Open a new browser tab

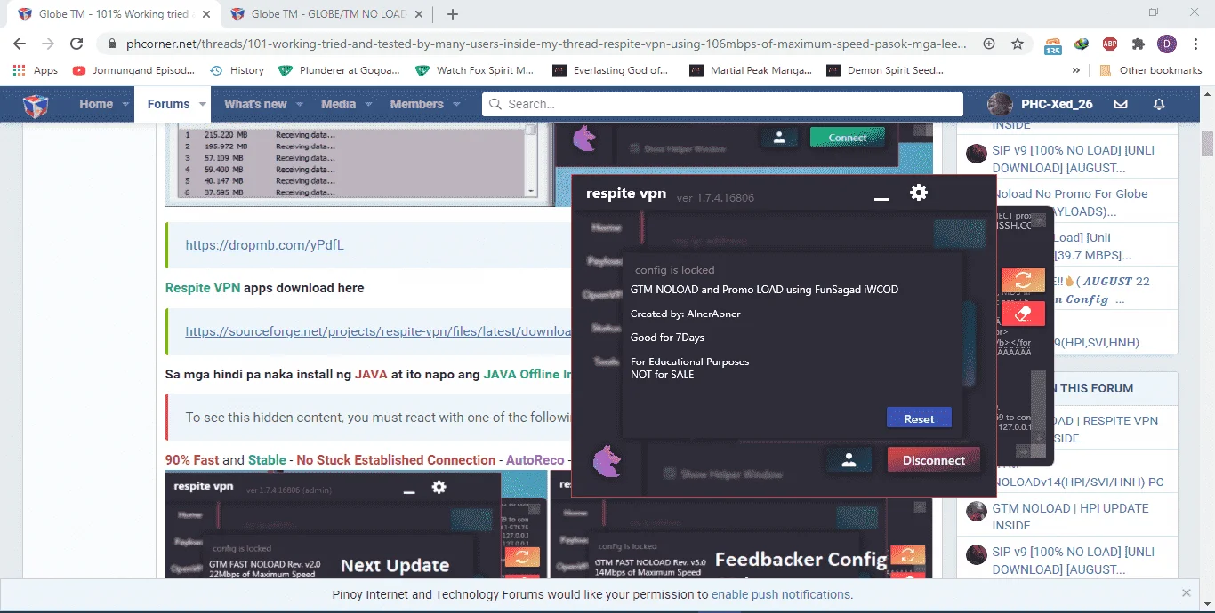pos(453,14)
